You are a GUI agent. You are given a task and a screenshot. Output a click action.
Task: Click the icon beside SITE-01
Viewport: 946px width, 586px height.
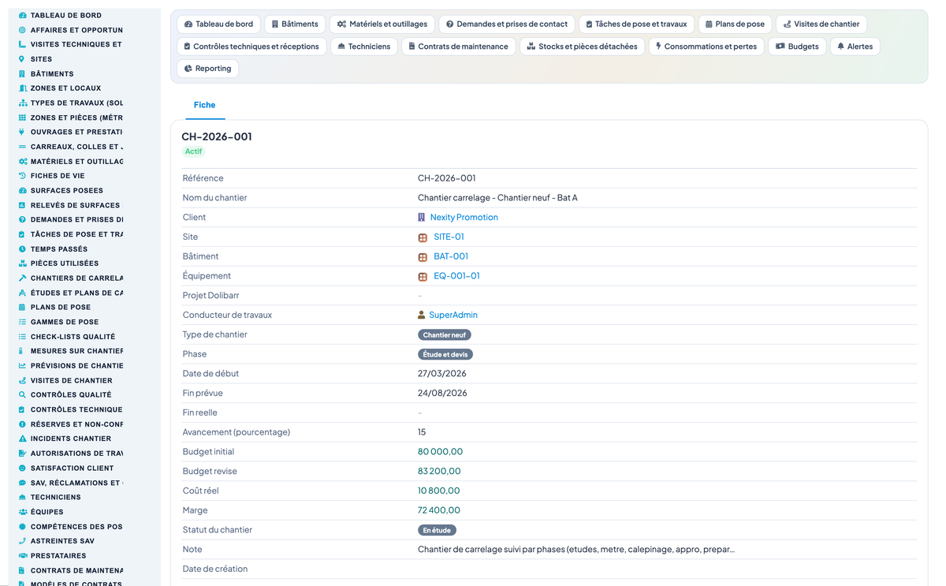click(x=423, y=237)
